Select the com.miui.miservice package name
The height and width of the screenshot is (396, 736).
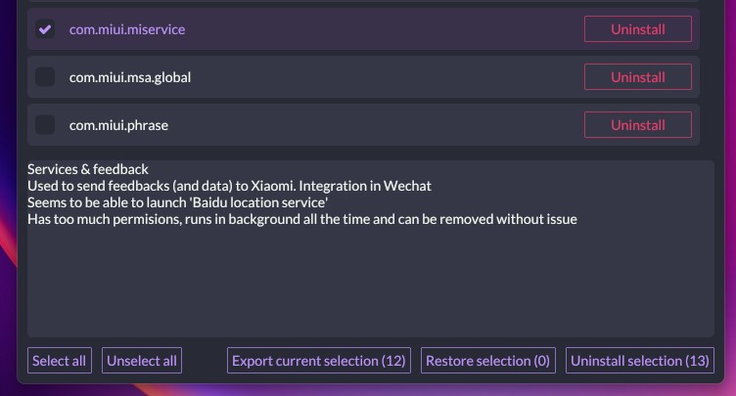click(x=127, y=29)
